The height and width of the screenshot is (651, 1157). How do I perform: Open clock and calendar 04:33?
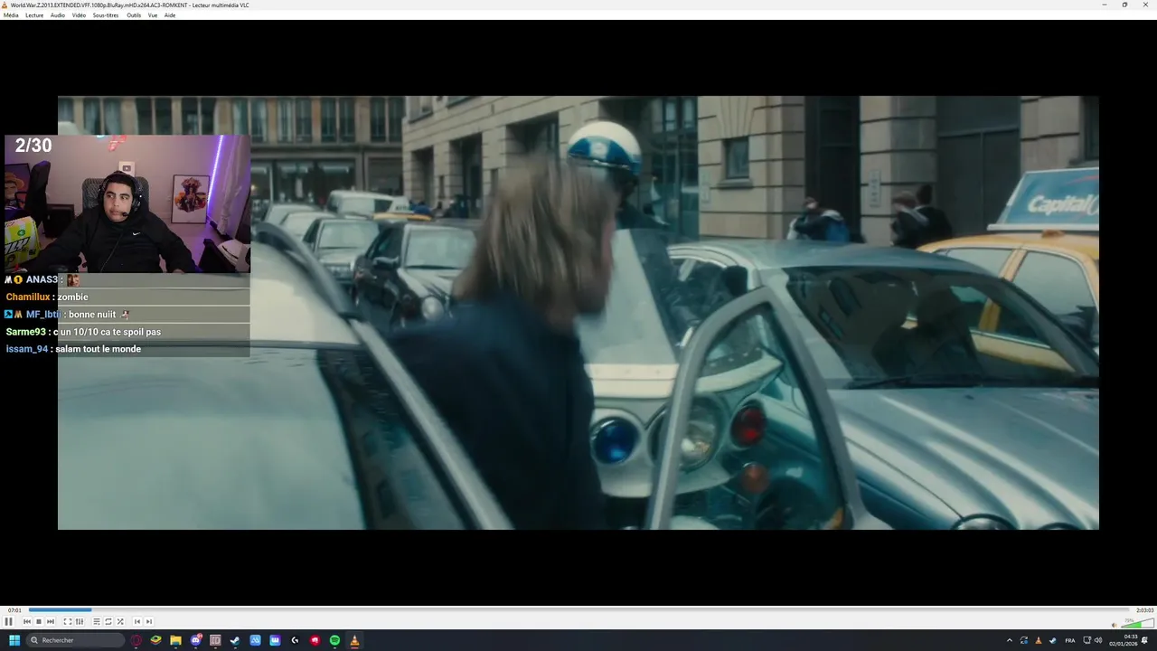1124,640
